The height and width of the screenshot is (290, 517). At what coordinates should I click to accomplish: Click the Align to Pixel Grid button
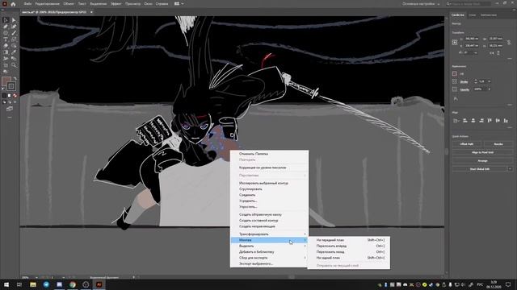pyautogui.click(x=482, y=152)
